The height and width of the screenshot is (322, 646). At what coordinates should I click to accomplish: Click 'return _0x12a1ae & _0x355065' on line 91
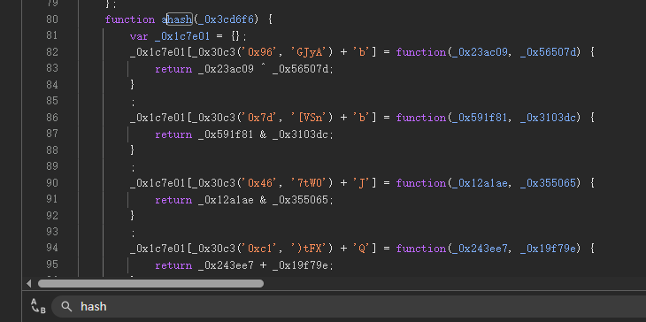click(243, 200)
